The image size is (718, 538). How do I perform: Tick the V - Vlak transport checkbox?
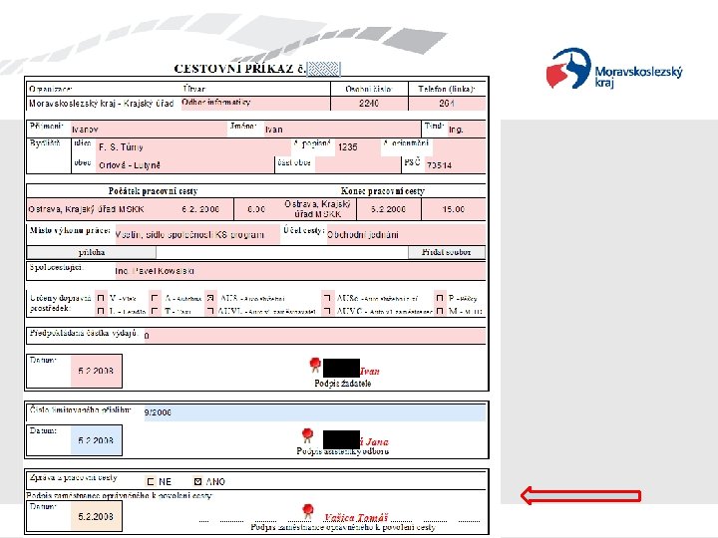pyautogui.click(x=101, y=298)
